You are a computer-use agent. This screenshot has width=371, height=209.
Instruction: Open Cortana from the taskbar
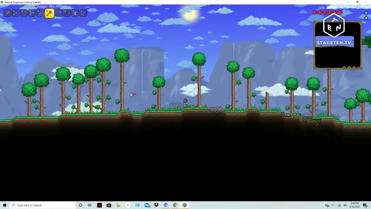[80, 205]
